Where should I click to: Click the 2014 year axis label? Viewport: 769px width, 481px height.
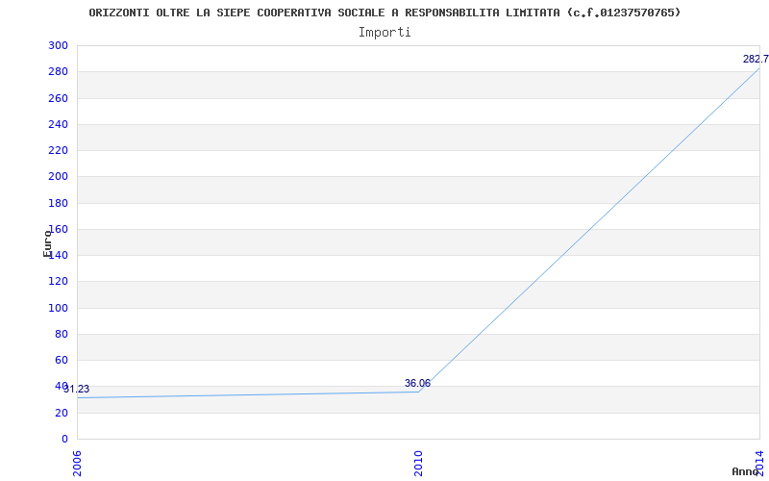pos(759,462)
